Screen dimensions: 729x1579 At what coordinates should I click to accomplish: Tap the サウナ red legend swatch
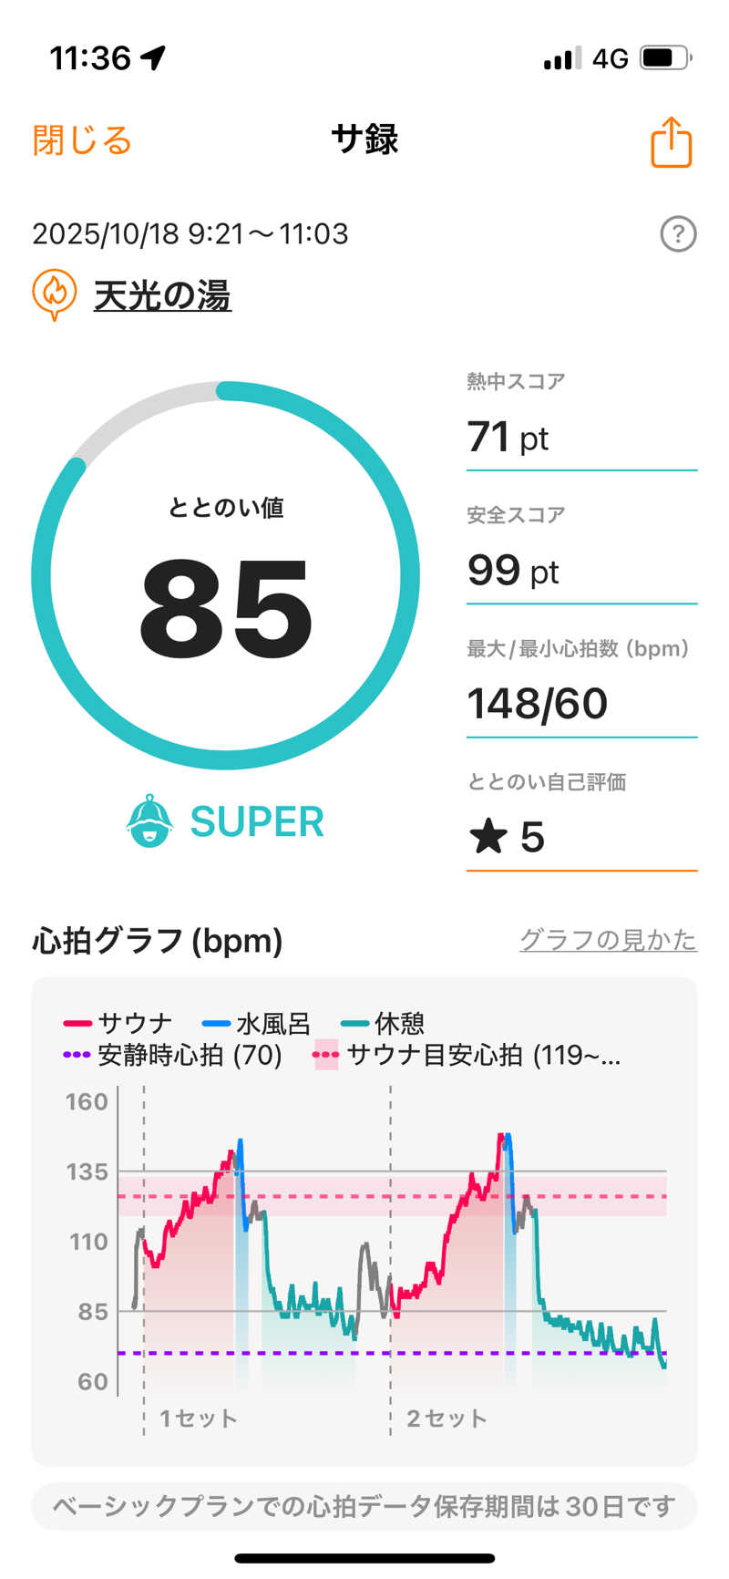point(77,1024)
